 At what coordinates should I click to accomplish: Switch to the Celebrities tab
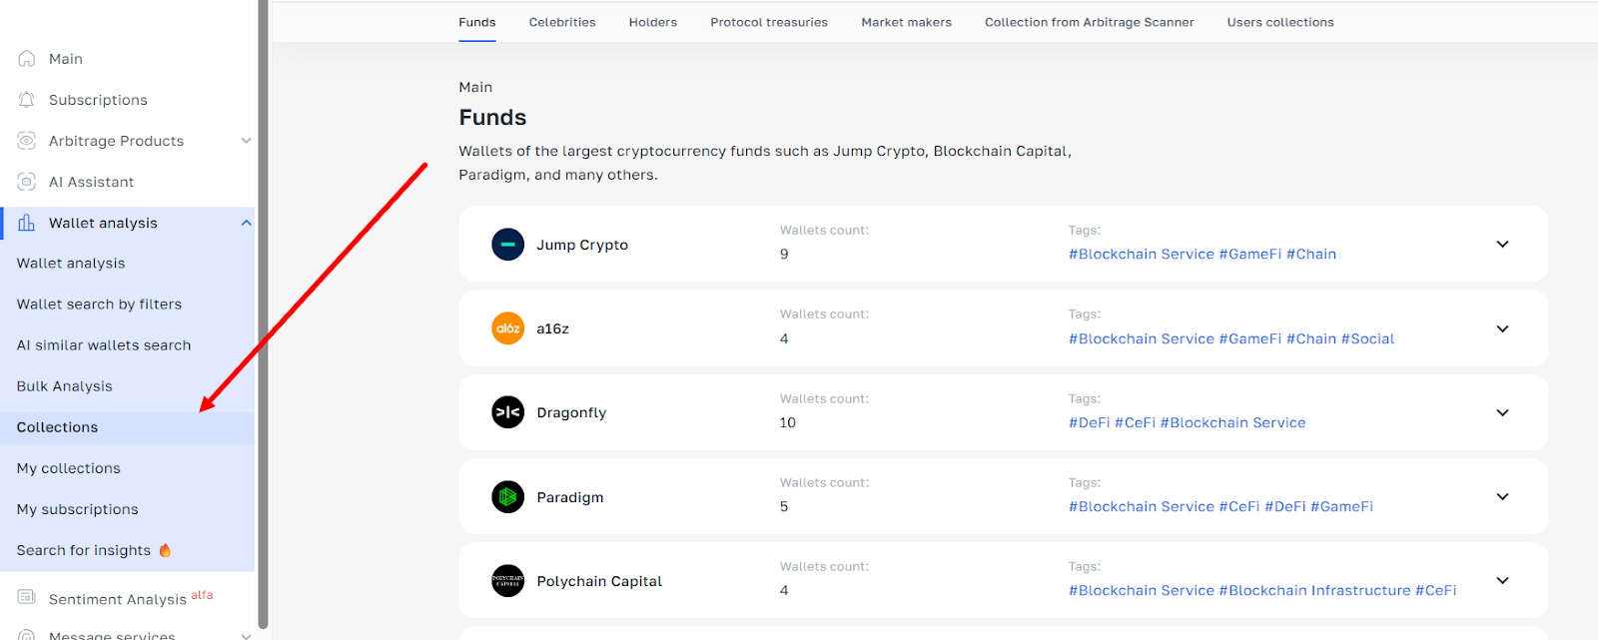tap(562, 22)
